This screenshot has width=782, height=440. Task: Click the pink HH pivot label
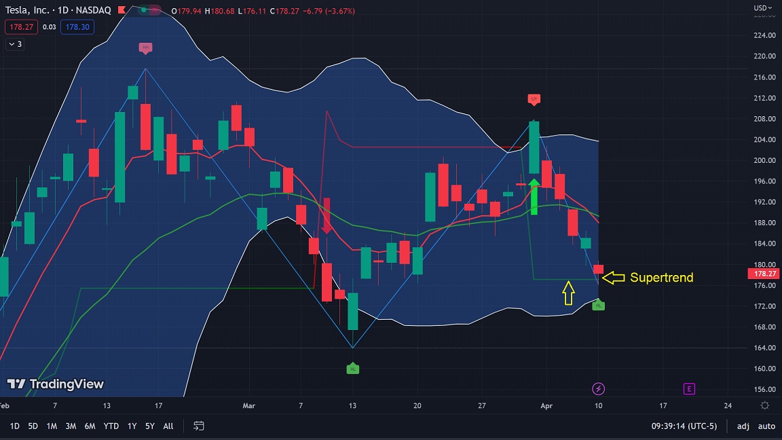[145, 48]
